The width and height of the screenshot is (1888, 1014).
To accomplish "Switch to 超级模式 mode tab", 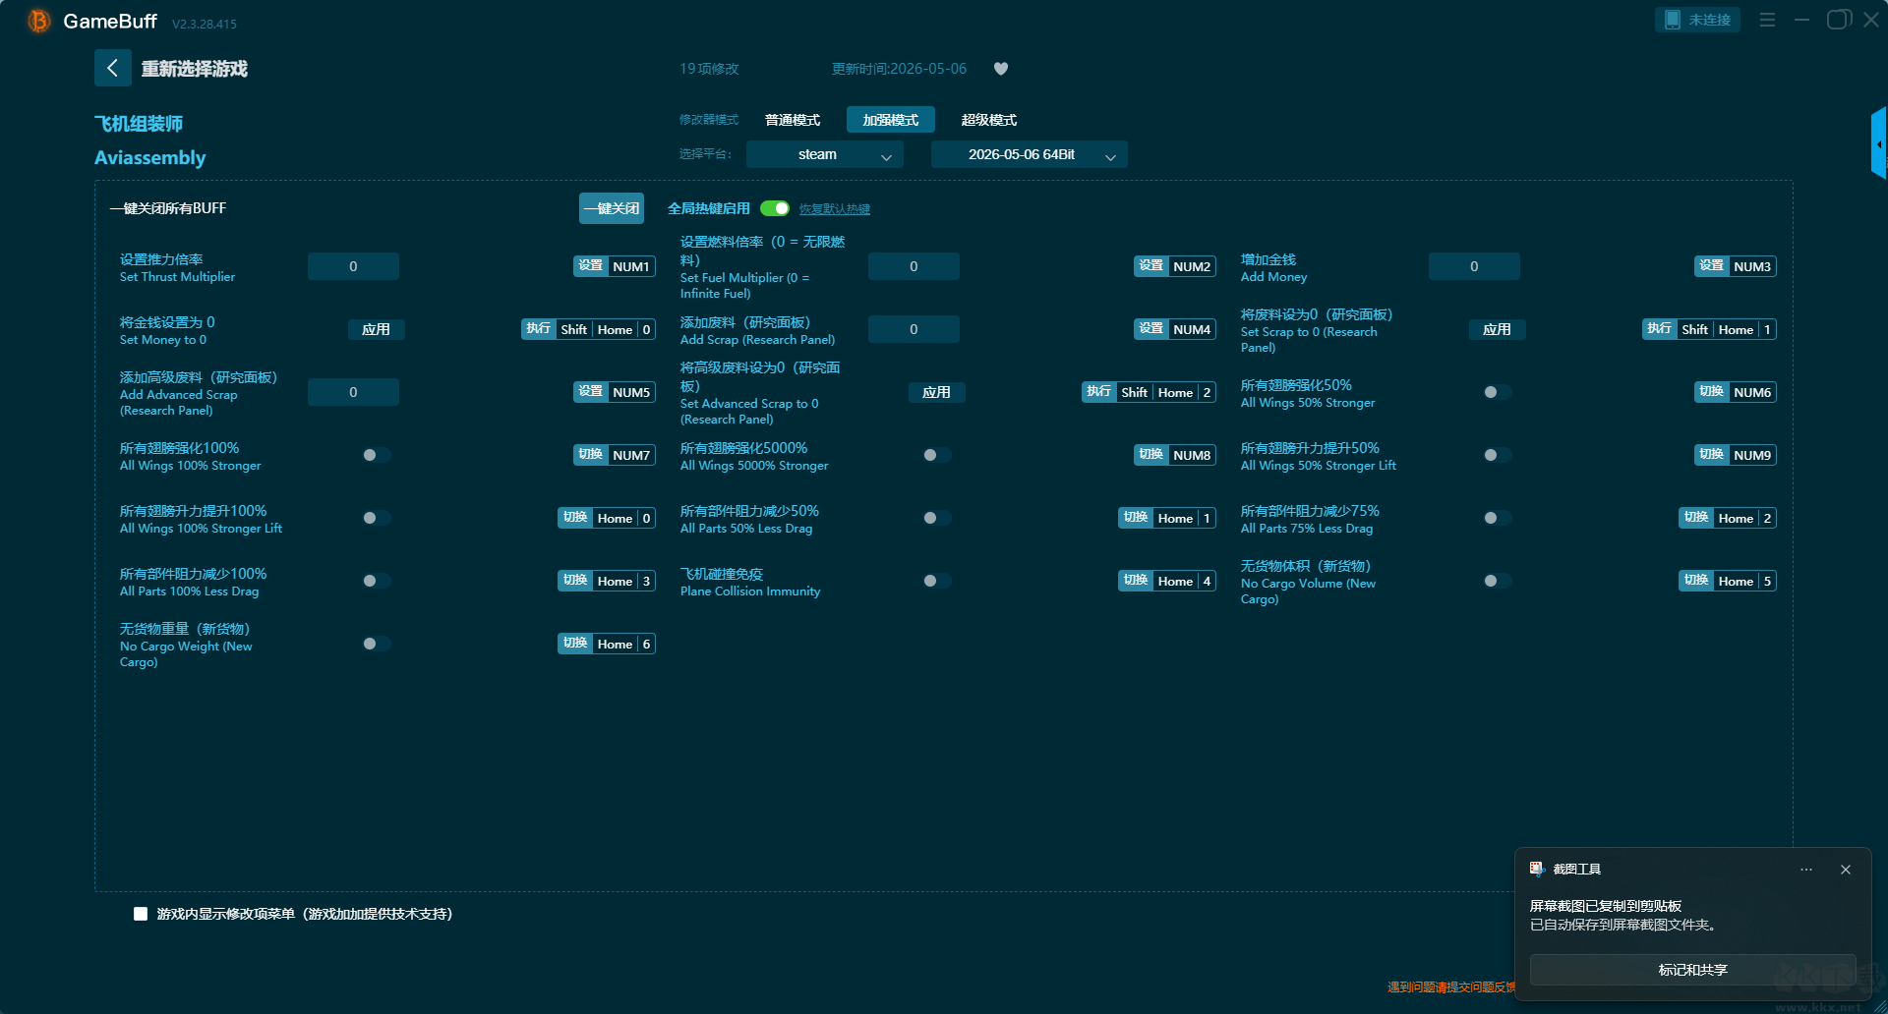I will pyautogui.click(x=989, y=120).
